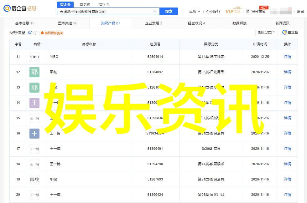This screenshot has height=203, width=307.
Task: Click the 爱企查 logo beside the 国际分类 filter
Action: 290,32
